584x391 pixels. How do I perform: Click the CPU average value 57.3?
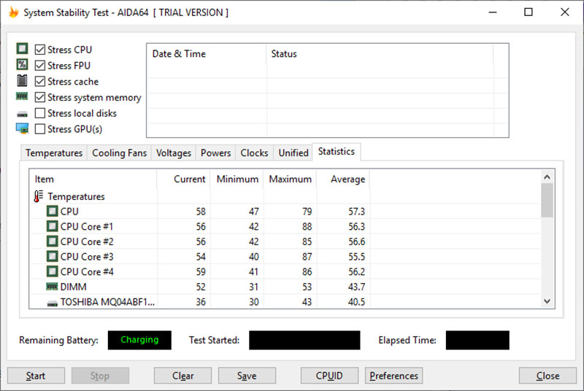coord(356,212)
